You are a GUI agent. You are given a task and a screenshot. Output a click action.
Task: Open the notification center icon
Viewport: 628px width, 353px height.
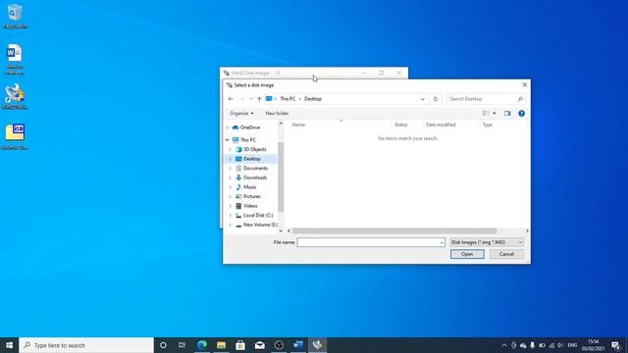click(x=615, y=345)
